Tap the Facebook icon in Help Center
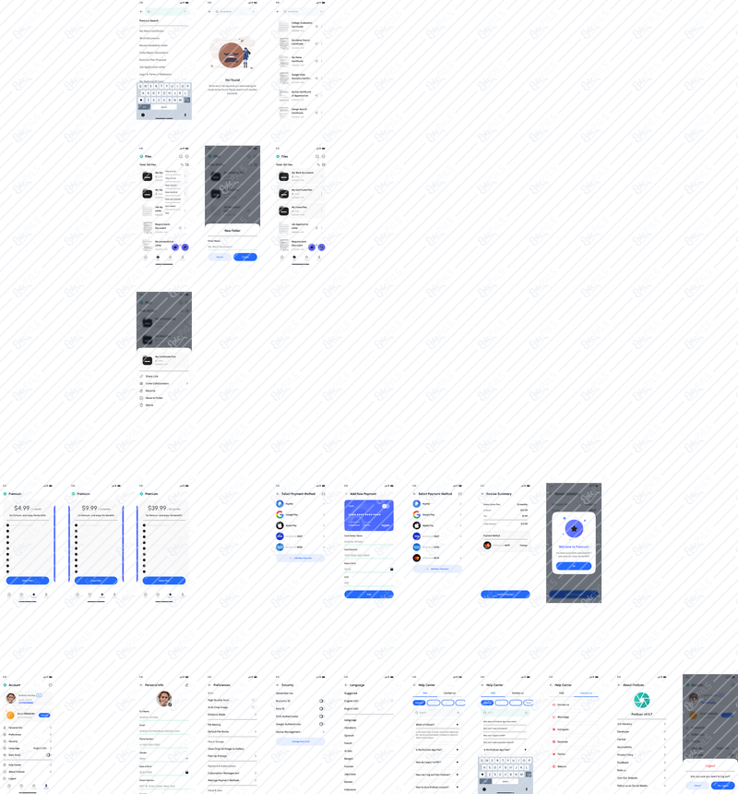Image resolution: width=738 pixels, height=794 pixels. (553, 742)
